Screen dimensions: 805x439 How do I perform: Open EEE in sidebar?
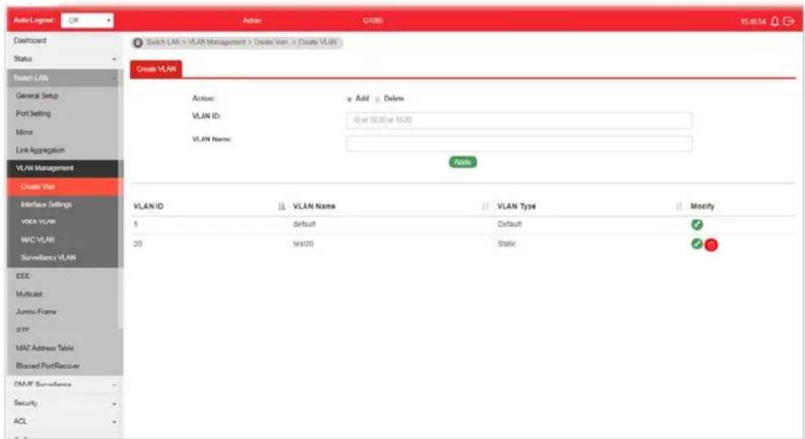[23, 277]
